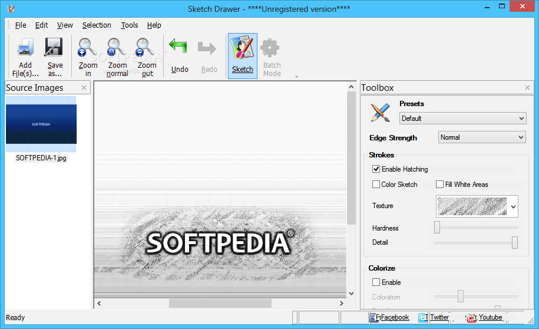Viewport: 539px width, 329px height.
Task: Click the horizontal scrollbar thumb
Action: (220, 303)
